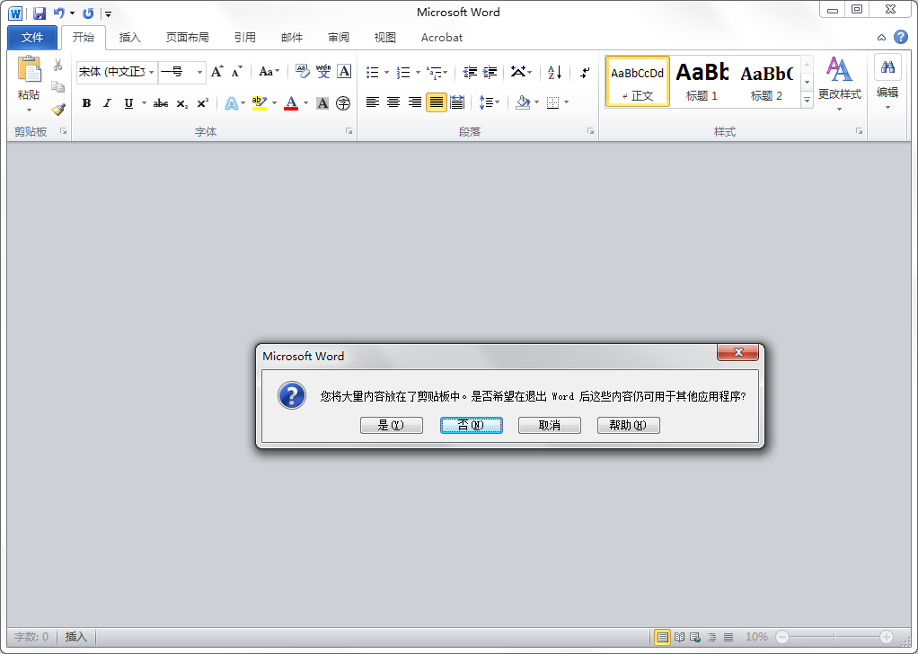
Task: Select the Format Painter brush
Action: pyautogui.click(x=58, y=110)
